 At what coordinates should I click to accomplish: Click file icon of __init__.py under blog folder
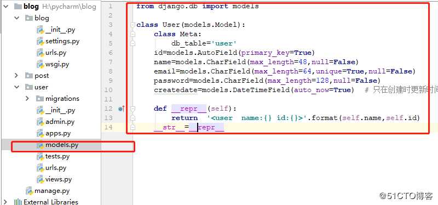coord(41,30)
